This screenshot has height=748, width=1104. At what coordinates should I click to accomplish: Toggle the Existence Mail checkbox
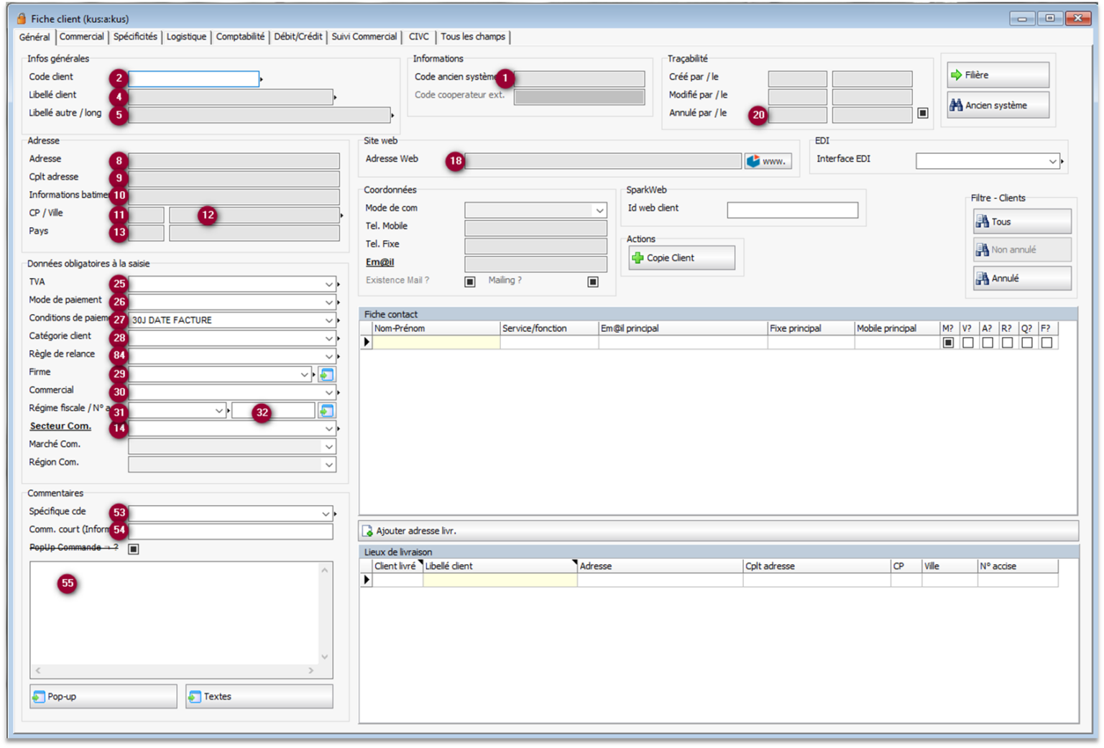tap(470, 282)
